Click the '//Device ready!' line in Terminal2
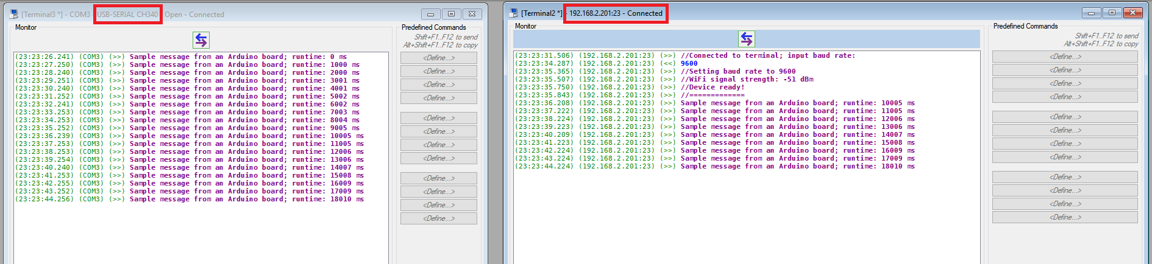The image size is (1152, 264). tap(630, 87)
